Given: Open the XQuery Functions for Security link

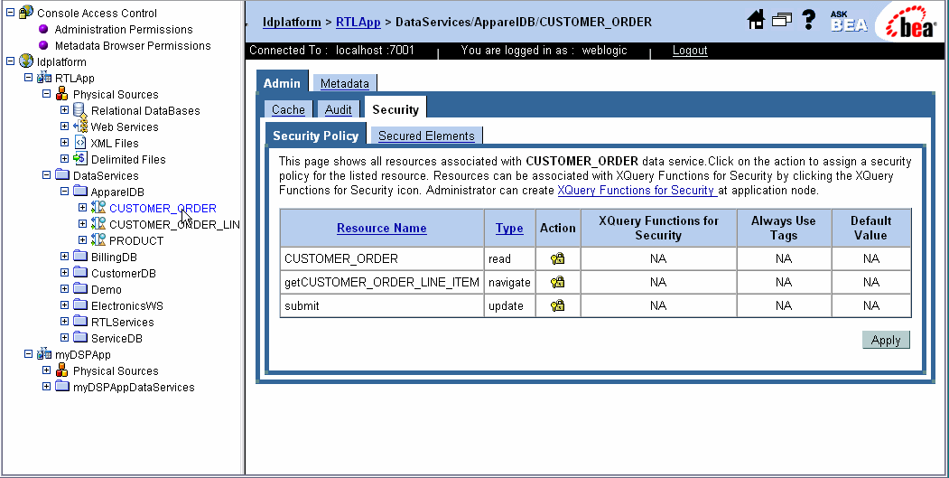Looking at the screenshot, I should point(637,191).
